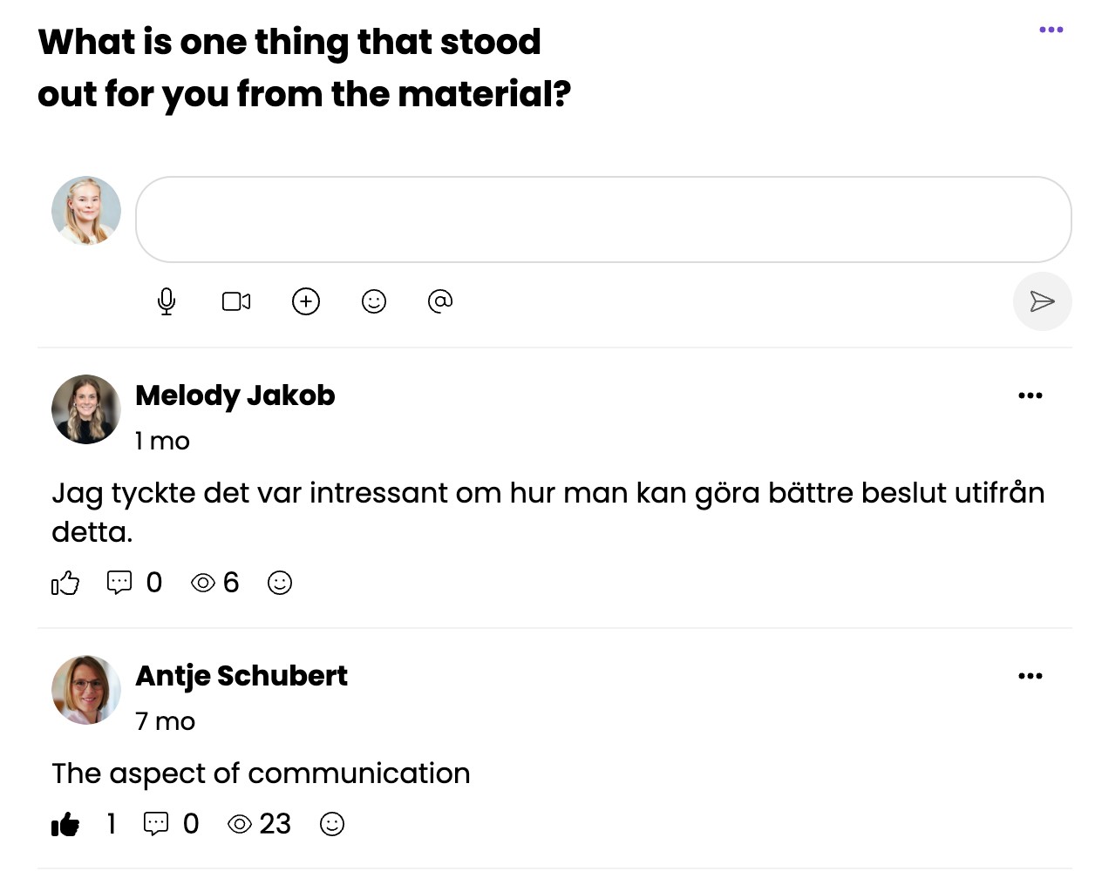
Task: Toggle like on Antje Schubert's comment
Action: [65, 824]
